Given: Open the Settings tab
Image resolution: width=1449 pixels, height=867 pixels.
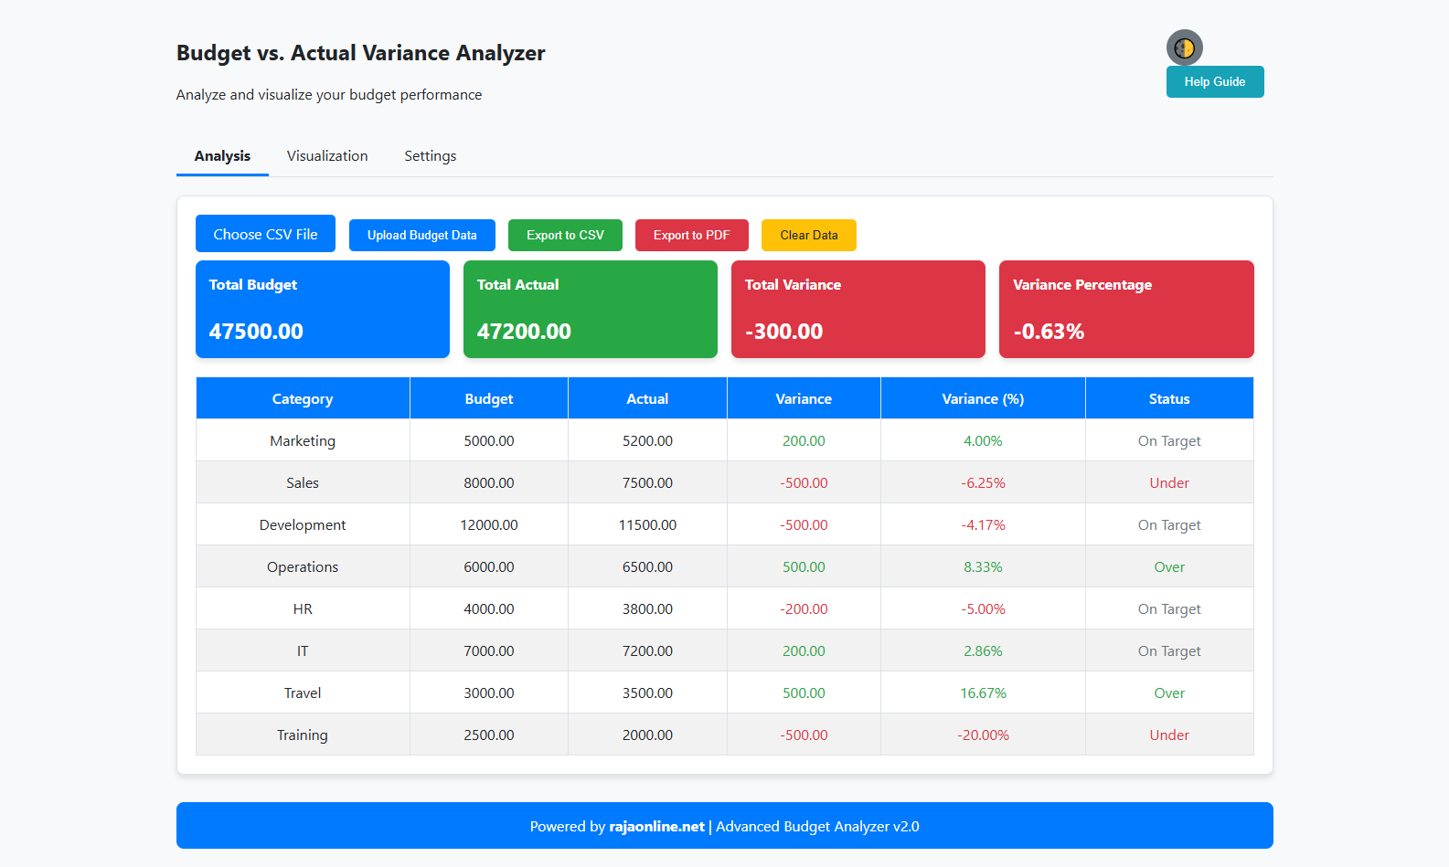Looking at the screenshot, I should 430,156.
